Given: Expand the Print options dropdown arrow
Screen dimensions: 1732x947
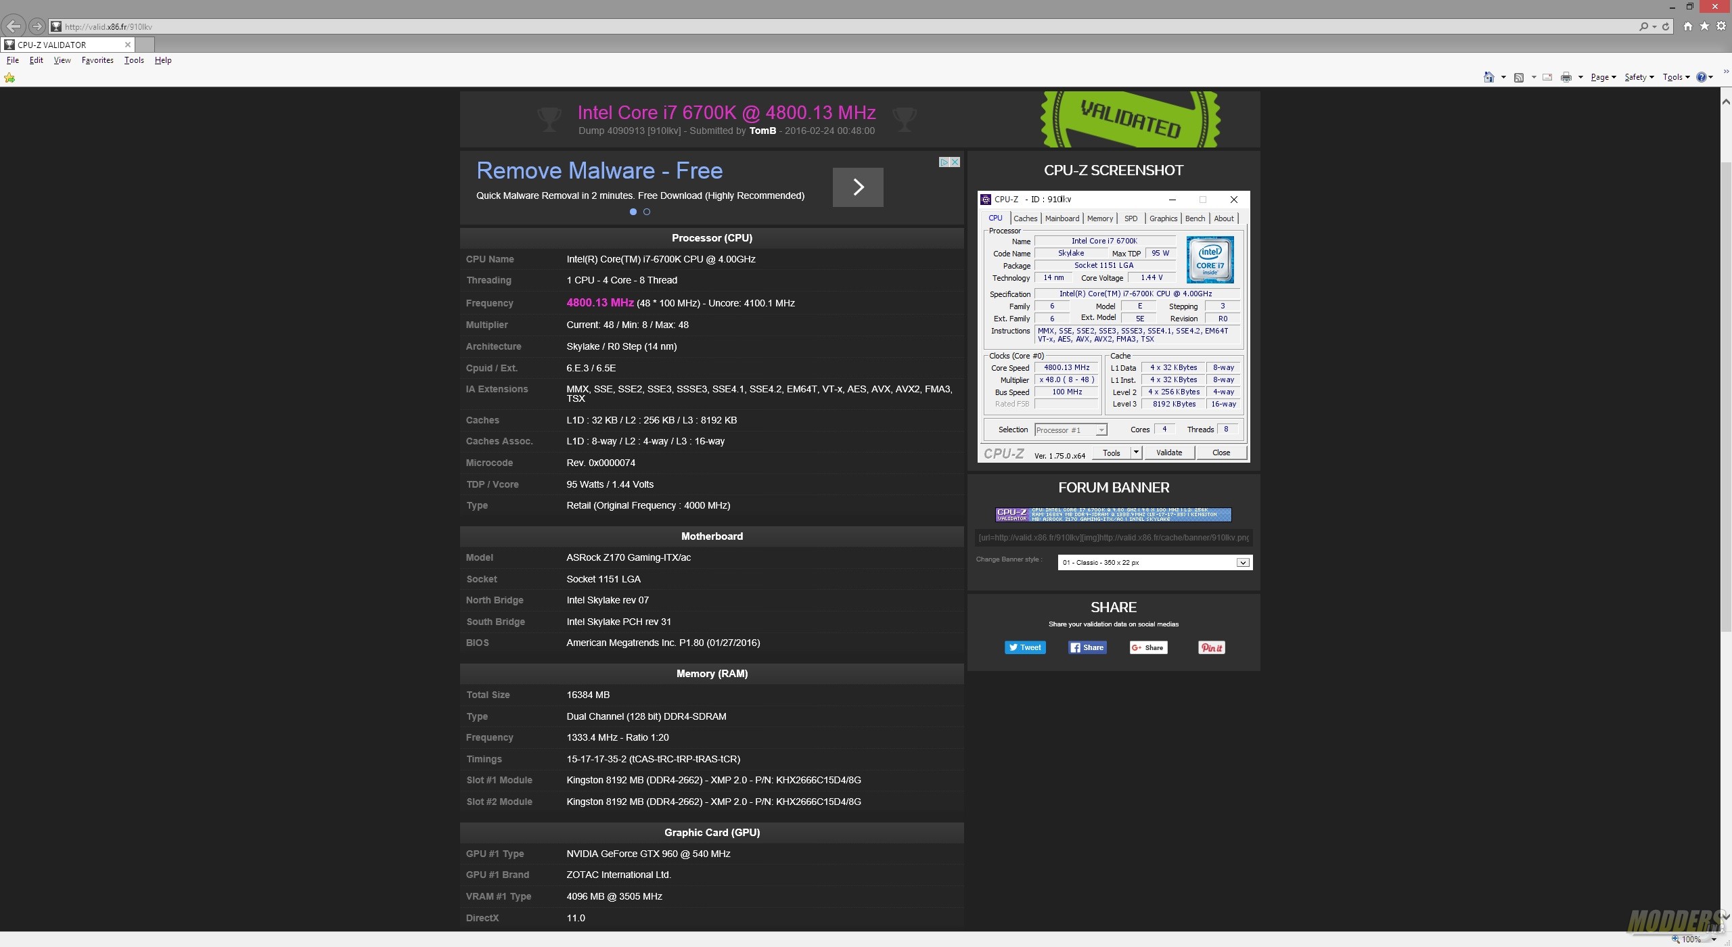Looking at the screenshot, I should (x=1580, y=77).
